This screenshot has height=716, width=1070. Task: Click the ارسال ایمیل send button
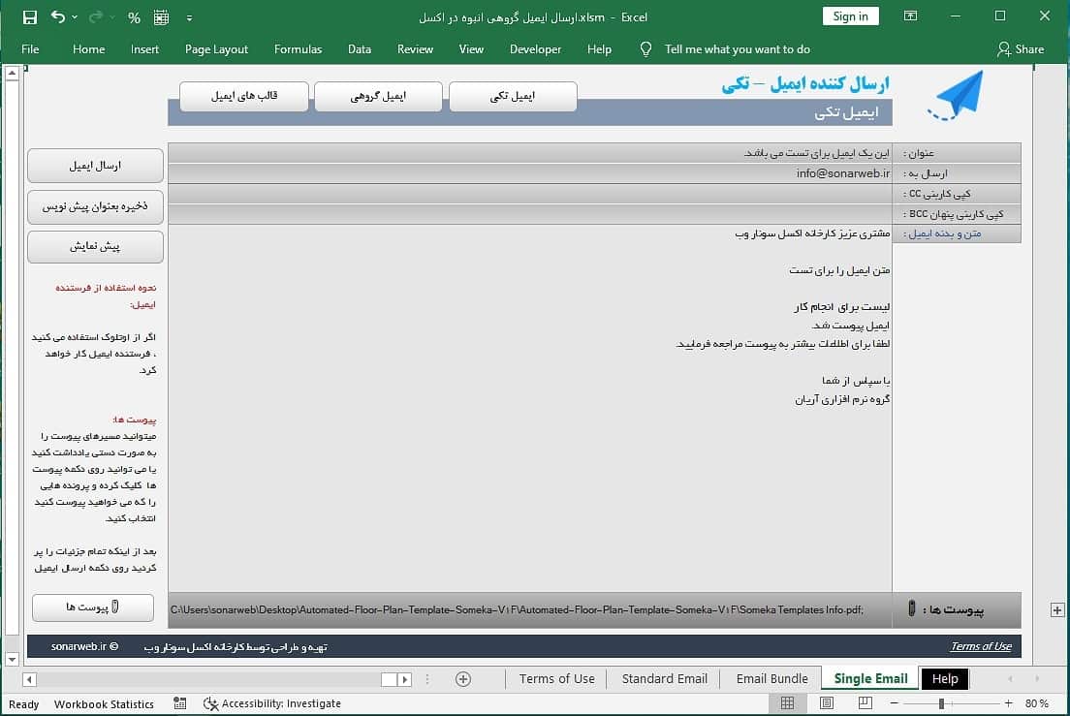pyautogui.click(x=95, y=166)
